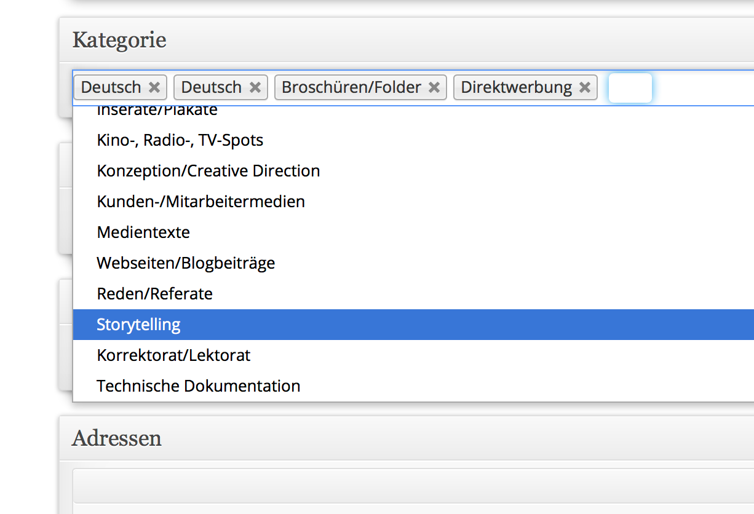This screenshot has height=514, width=754.
Task: Select Storytelling from the list
Action: (x=413, y=325)
